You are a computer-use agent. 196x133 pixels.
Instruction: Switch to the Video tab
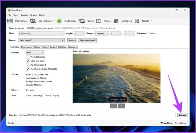pos(45,47)
